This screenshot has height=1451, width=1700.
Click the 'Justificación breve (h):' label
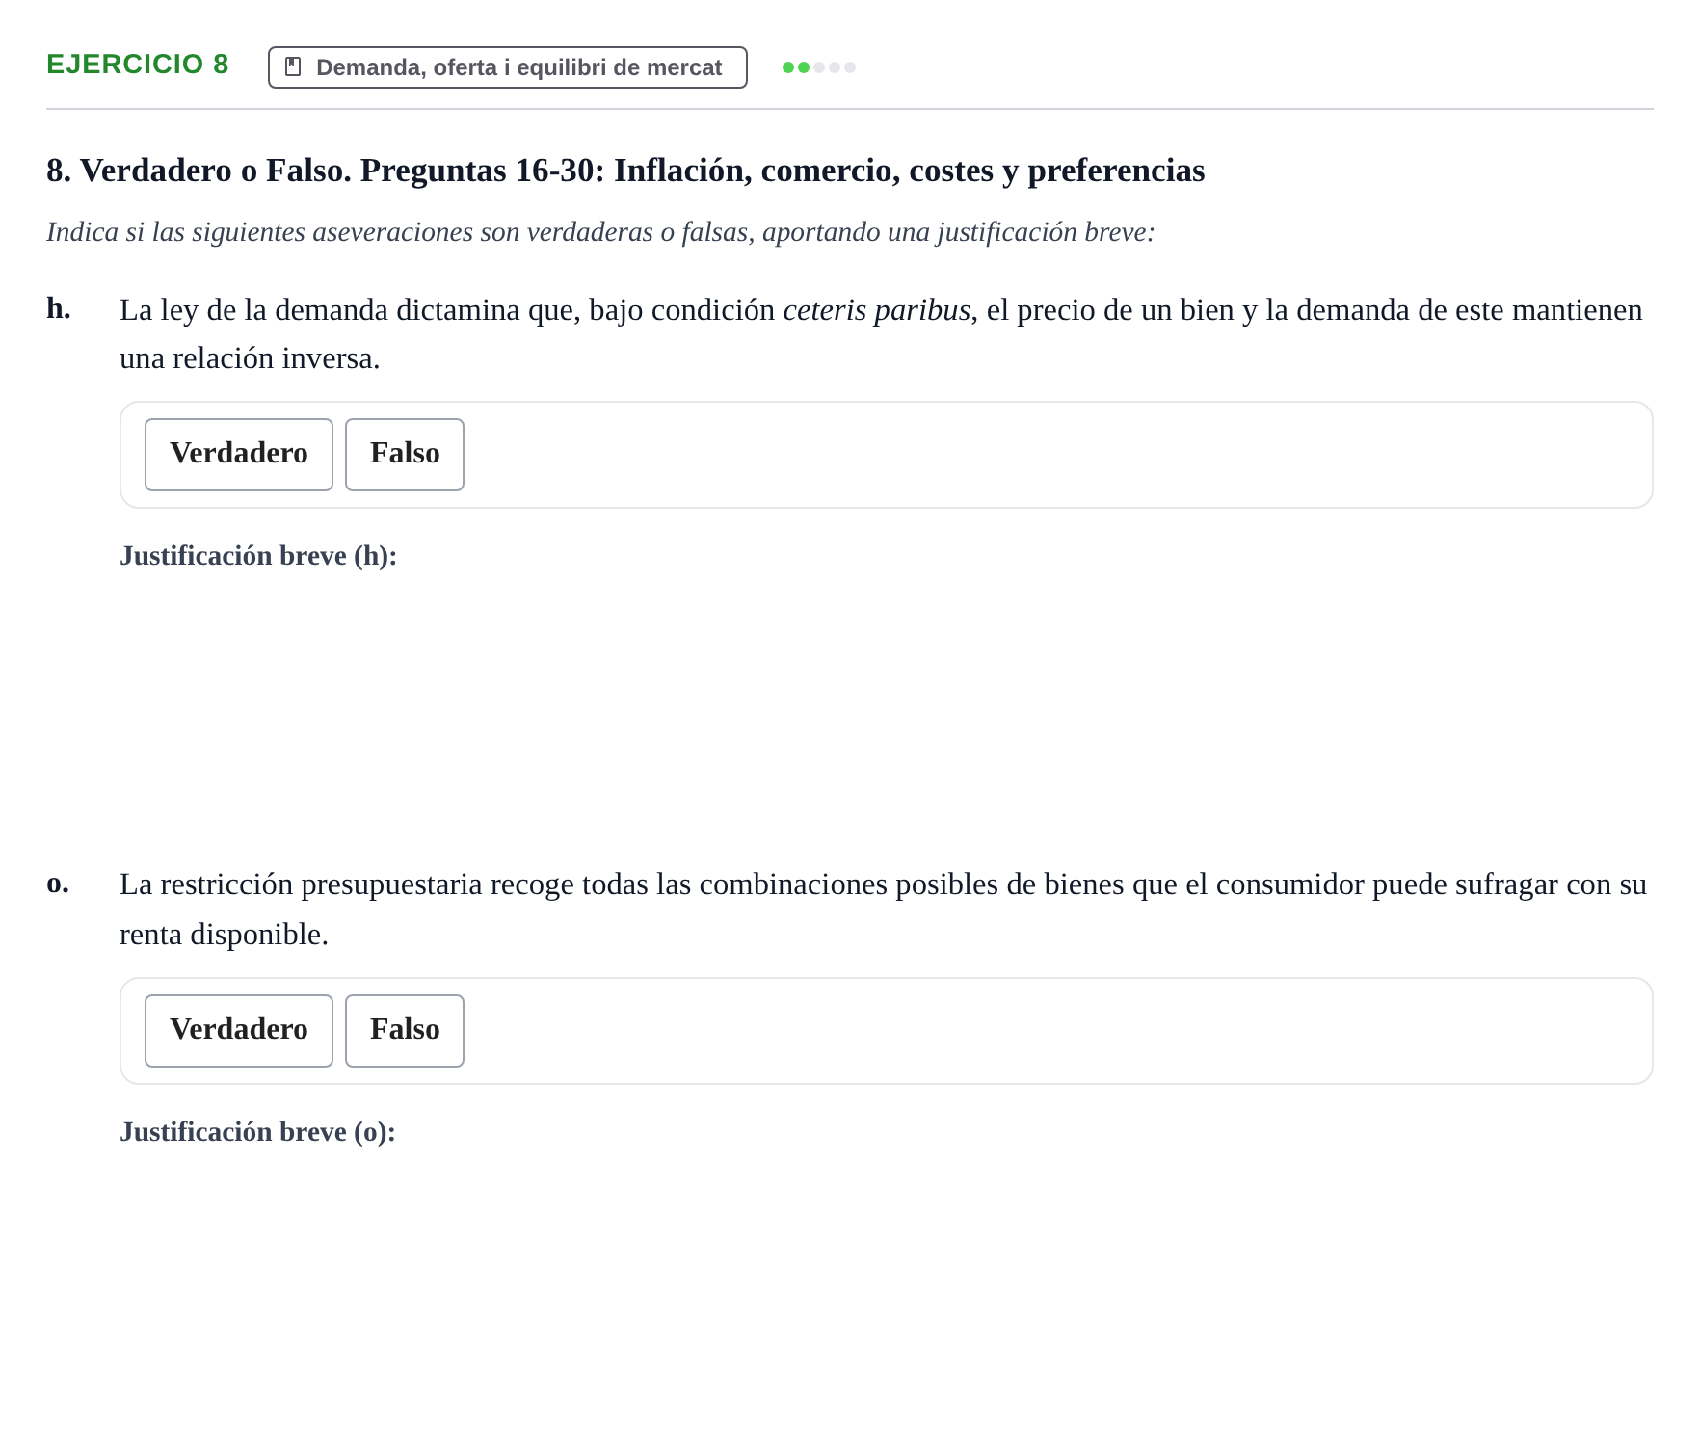click(258, 556)
